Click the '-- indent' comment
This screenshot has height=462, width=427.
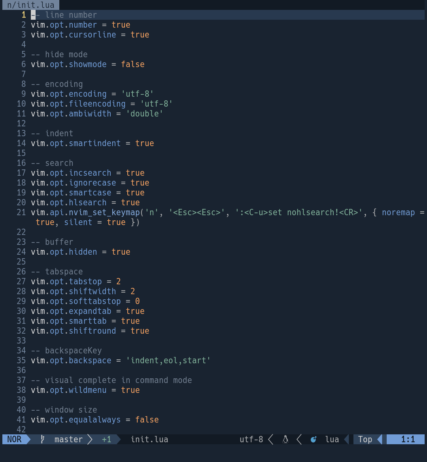[52, 133]
